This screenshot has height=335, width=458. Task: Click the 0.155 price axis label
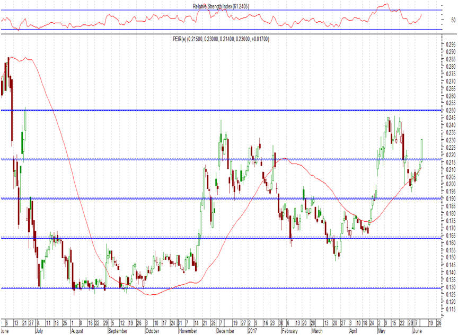tap(451, 250)
